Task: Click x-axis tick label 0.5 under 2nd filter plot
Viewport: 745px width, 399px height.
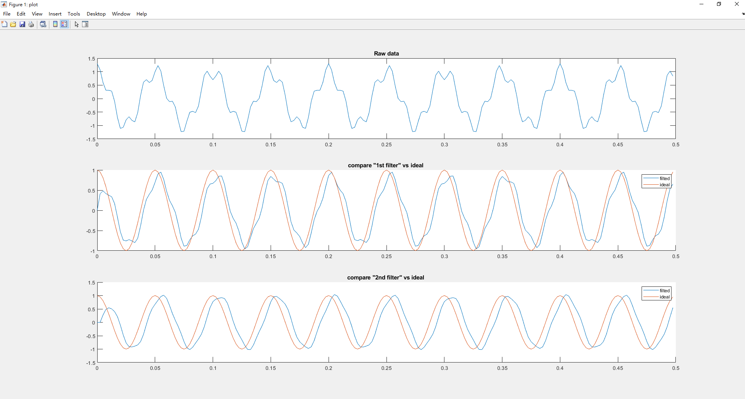Action: 676,368
